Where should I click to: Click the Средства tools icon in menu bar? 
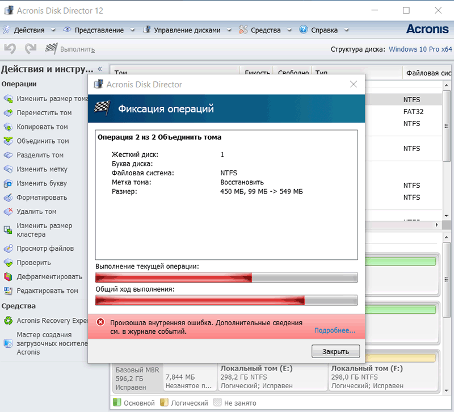243,30
